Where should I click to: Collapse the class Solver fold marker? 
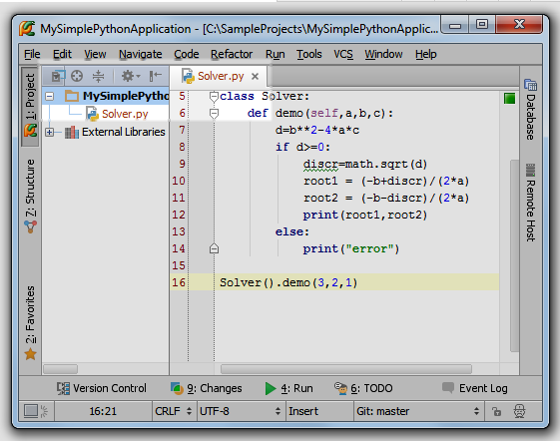[214, 97]
